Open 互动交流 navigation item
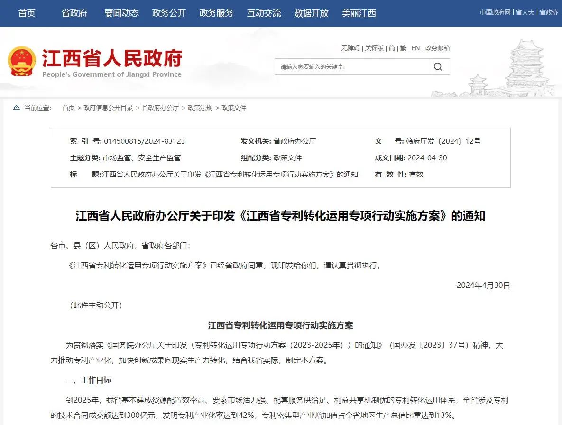The height and width of the screenshot is (425, 562). [264, 13]
